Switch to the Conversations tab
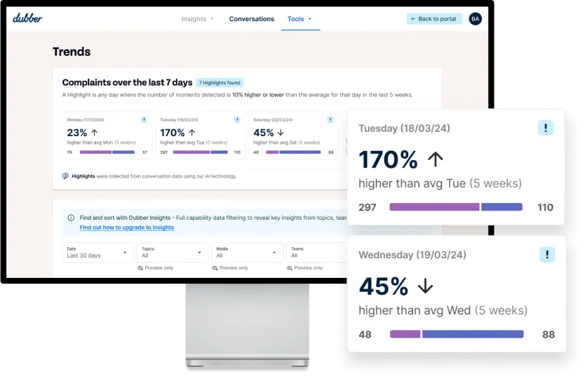Screen dimensions: 585x379 tap(251, 19)
